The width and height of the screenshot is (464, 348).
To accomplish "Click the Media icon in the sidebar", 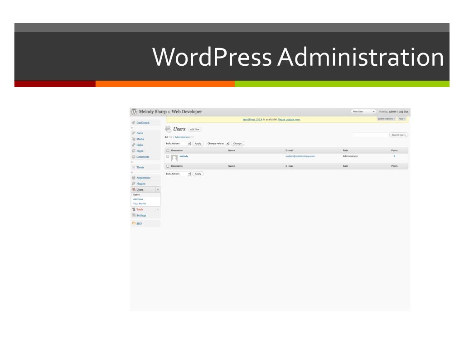I will [x=134, y=139].
